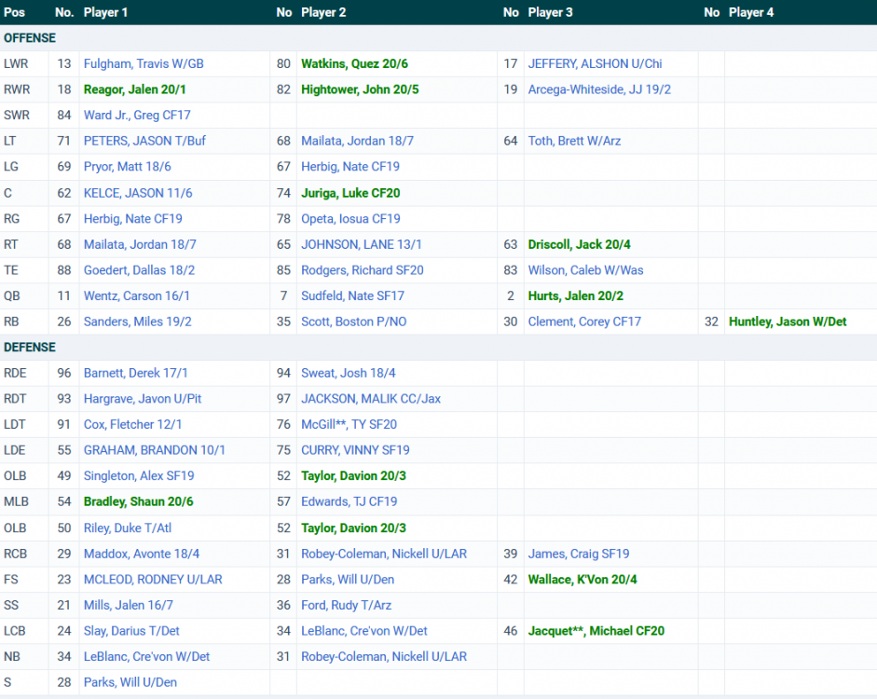877x699 pixels.
Task: Open Driscoll, Jack 20/4 link
Action: pyautogui.click(x=580, y=244)
